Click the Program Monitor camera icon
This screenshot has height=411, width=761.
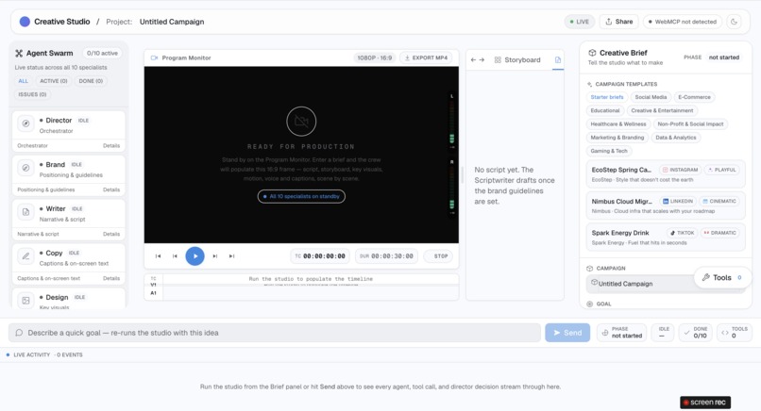154,58
